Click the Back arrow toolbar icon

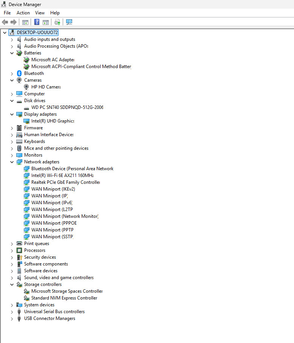click(x=5, y=22)
